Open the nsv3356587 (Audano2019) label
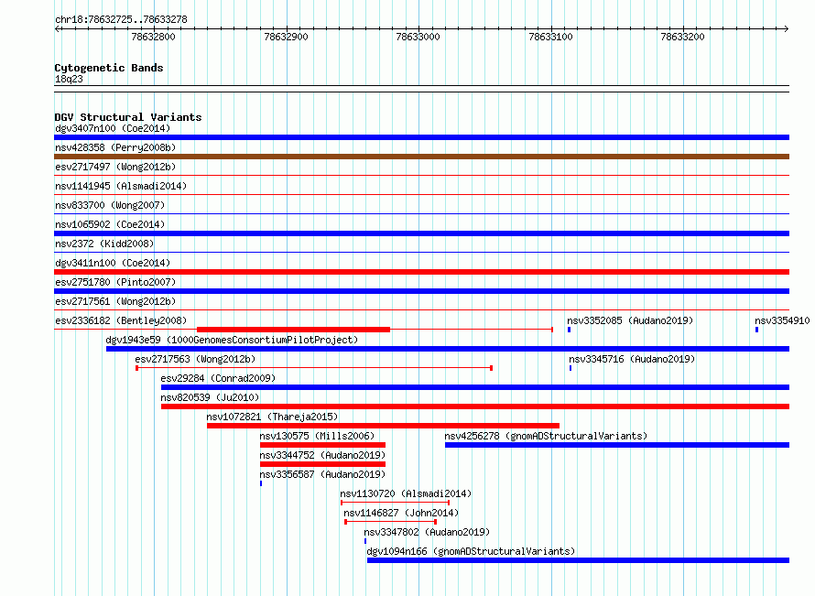The height and width of the screenshot is (596, 815). [x=322, y=474]
